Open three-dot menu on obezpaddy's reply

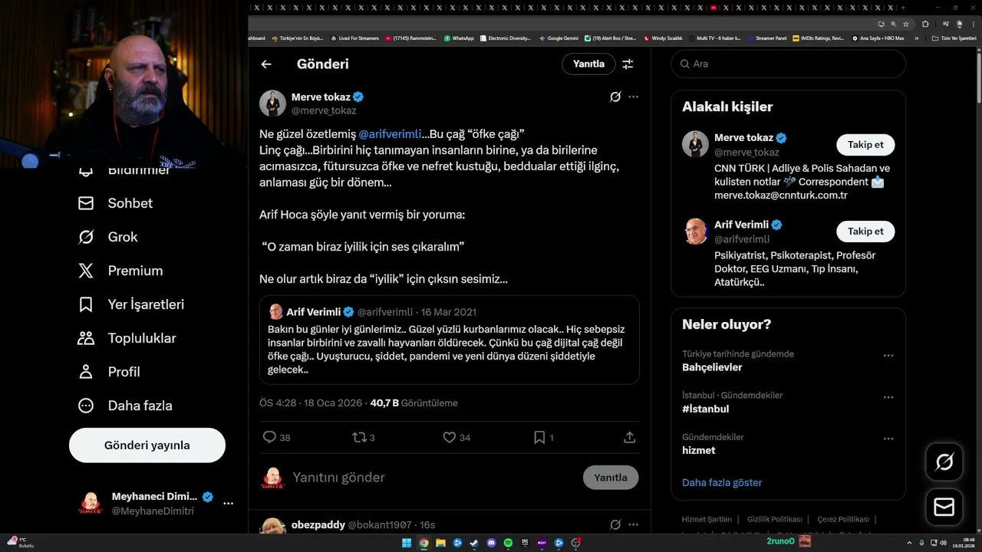tap(633, 524)
